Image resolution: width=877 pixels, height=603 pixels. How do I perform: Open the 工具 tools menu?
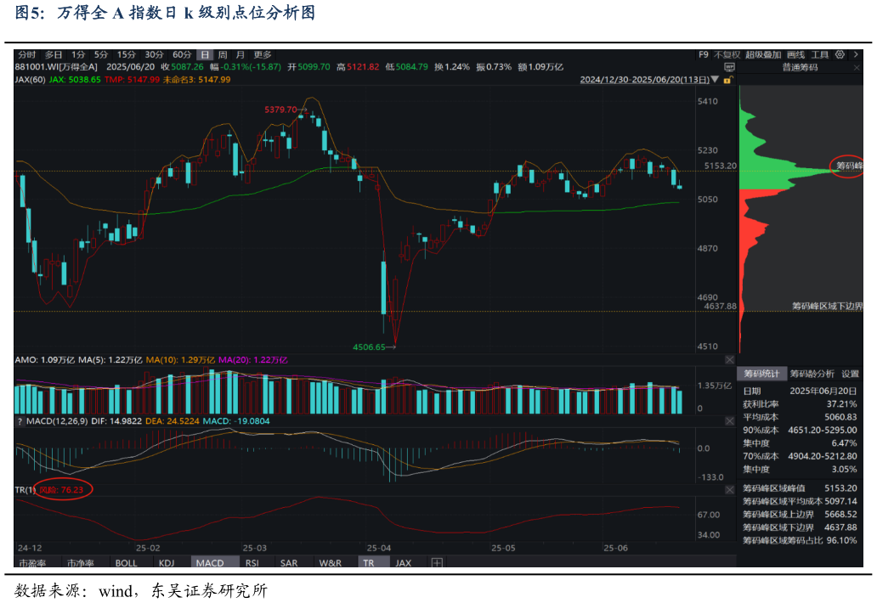pos(819,54)
